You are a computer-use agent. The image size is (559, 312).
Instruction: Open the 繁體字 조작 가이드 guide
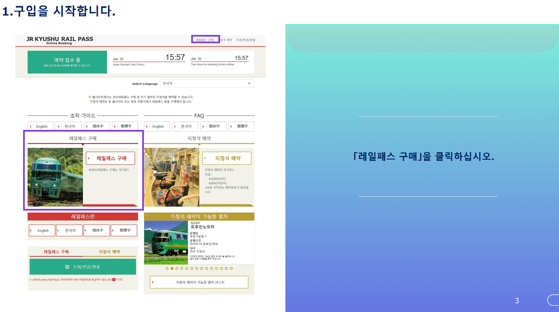[125, 126]
